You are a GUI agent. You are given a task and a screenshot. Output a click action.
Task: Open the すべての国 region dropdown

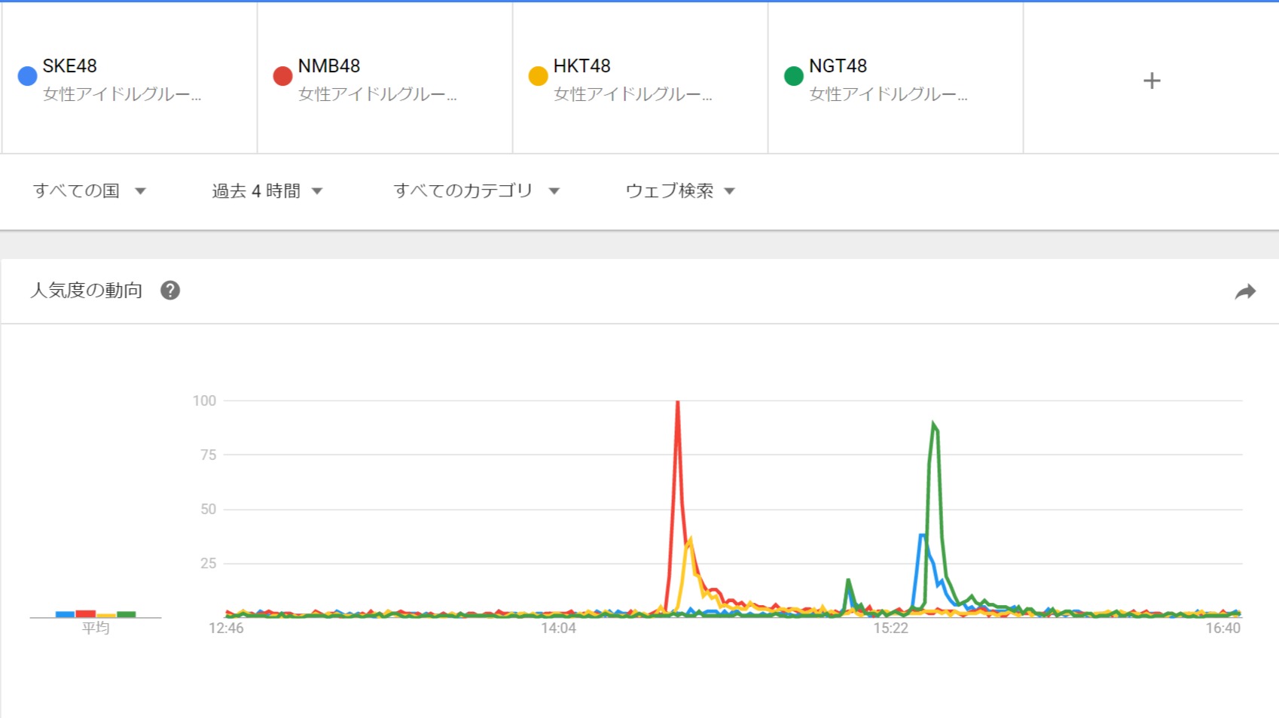click(89, 191)
